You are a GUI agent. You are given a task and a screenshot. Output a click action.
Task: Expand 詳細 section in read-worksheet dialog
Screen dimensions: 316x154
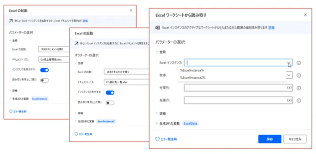tap(157, 113)
